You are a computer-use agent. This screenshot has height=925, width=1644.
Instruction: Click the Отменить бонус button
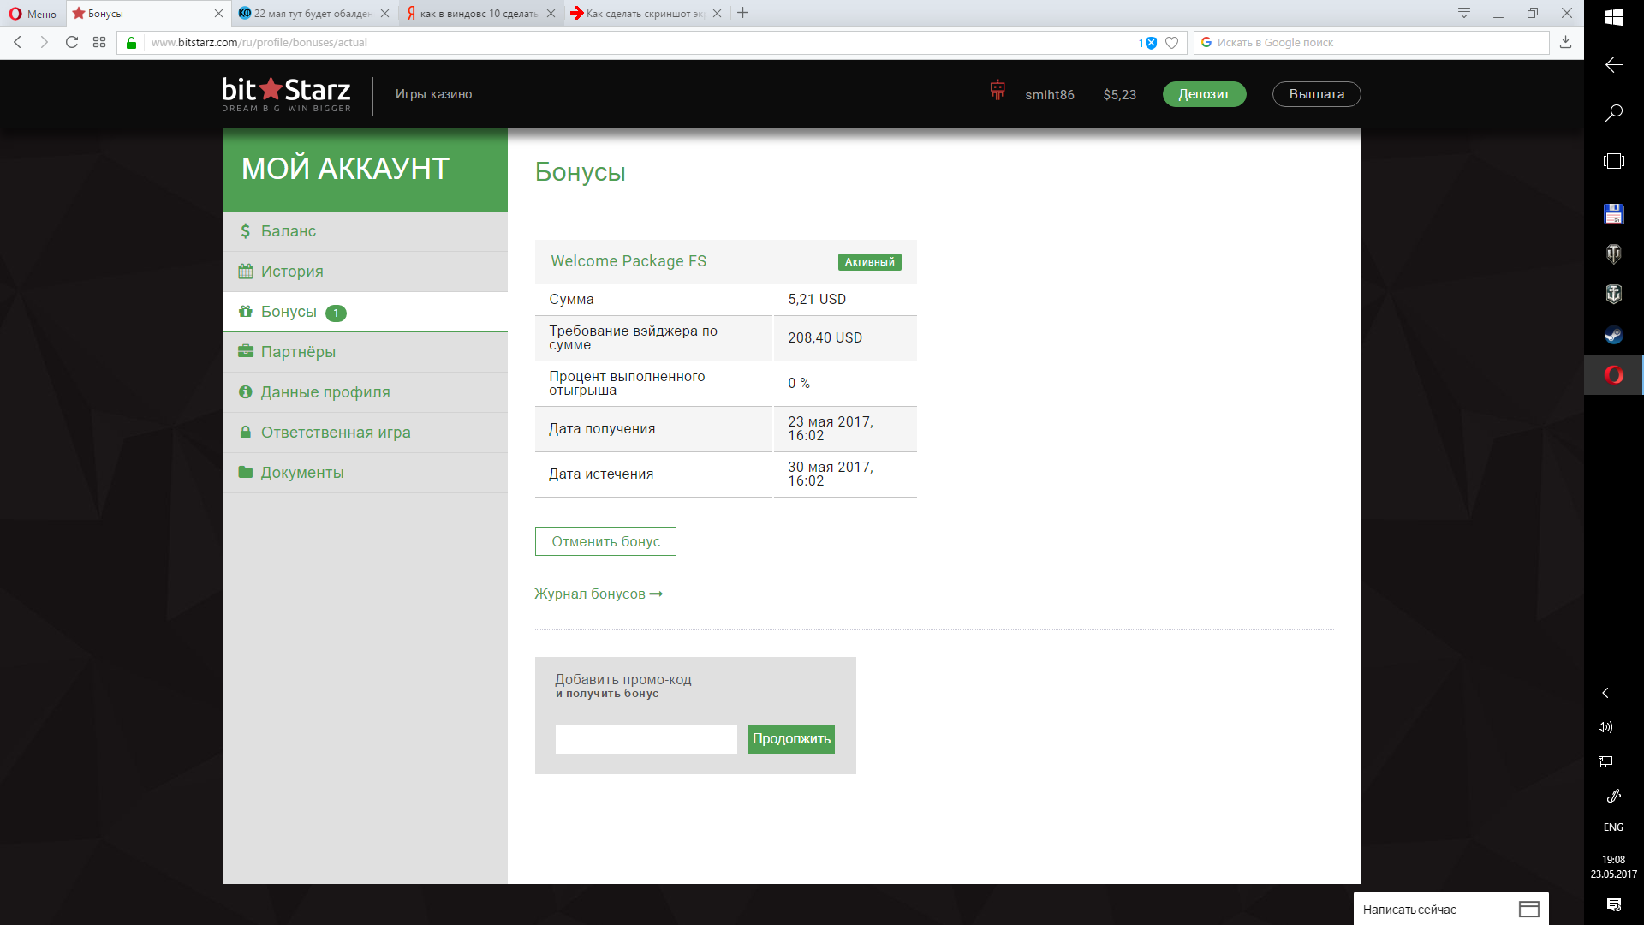(605, 541)
